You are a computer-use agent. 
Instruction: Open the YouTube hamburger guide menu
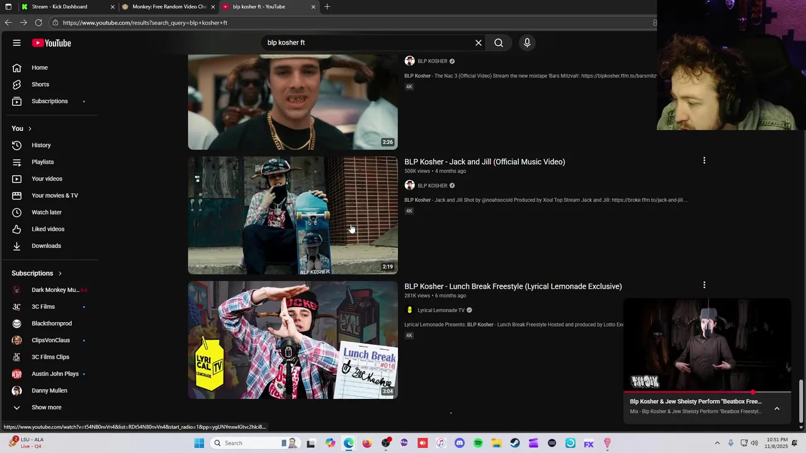pos(17,43)
